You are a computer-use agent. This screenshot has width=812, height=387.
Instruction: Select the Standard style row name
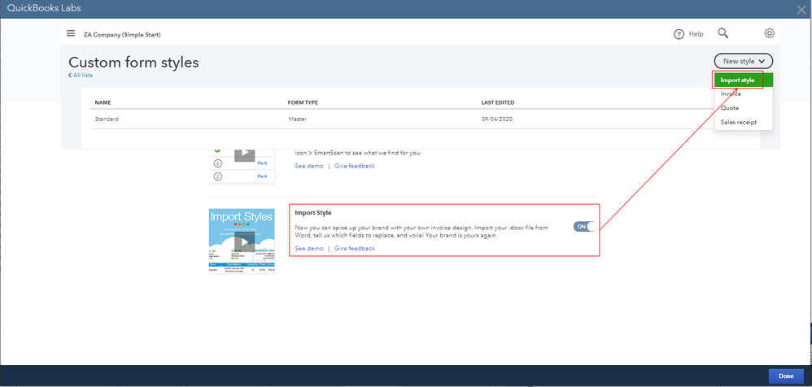(x=107, y=119)
